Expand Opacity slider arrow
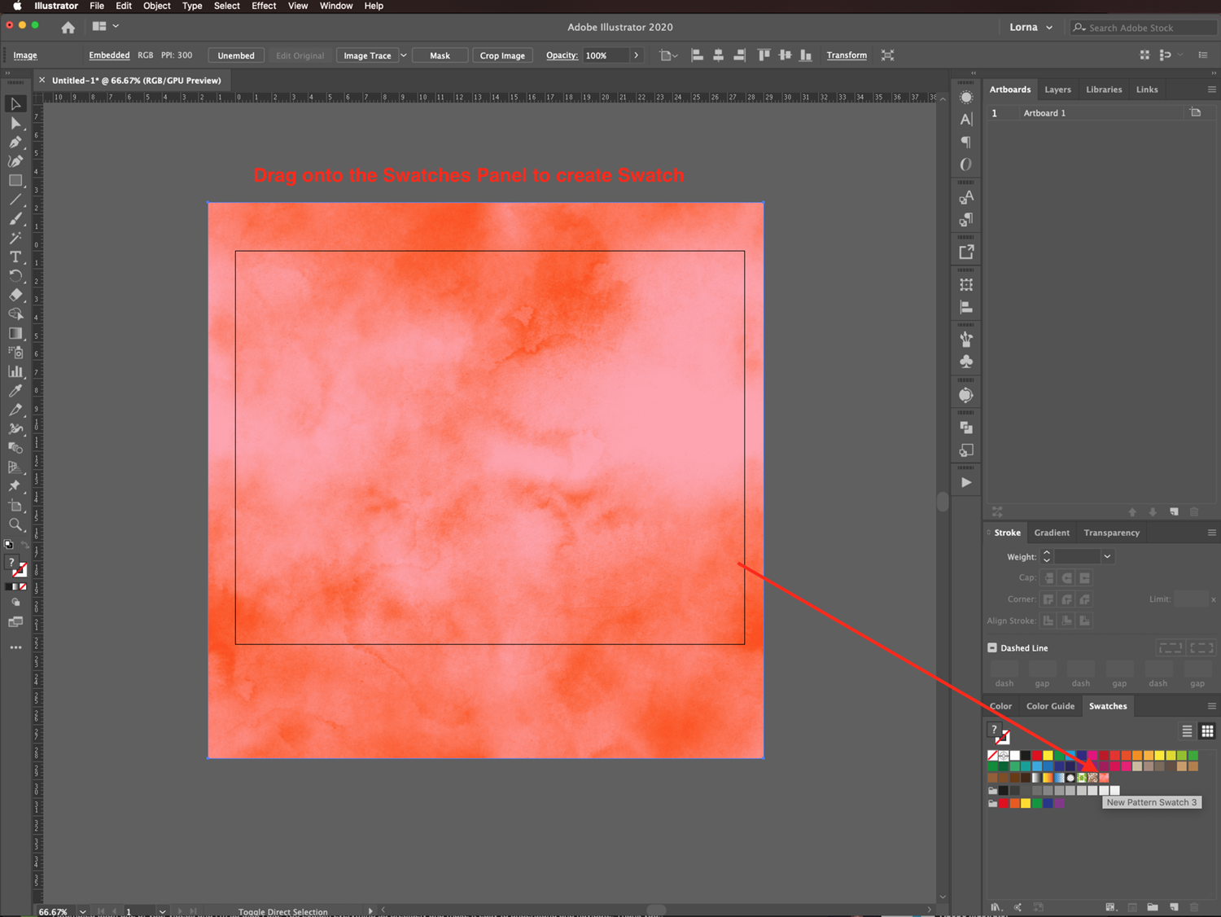This screenshot has width=1221, height=917. click(637, 55)
